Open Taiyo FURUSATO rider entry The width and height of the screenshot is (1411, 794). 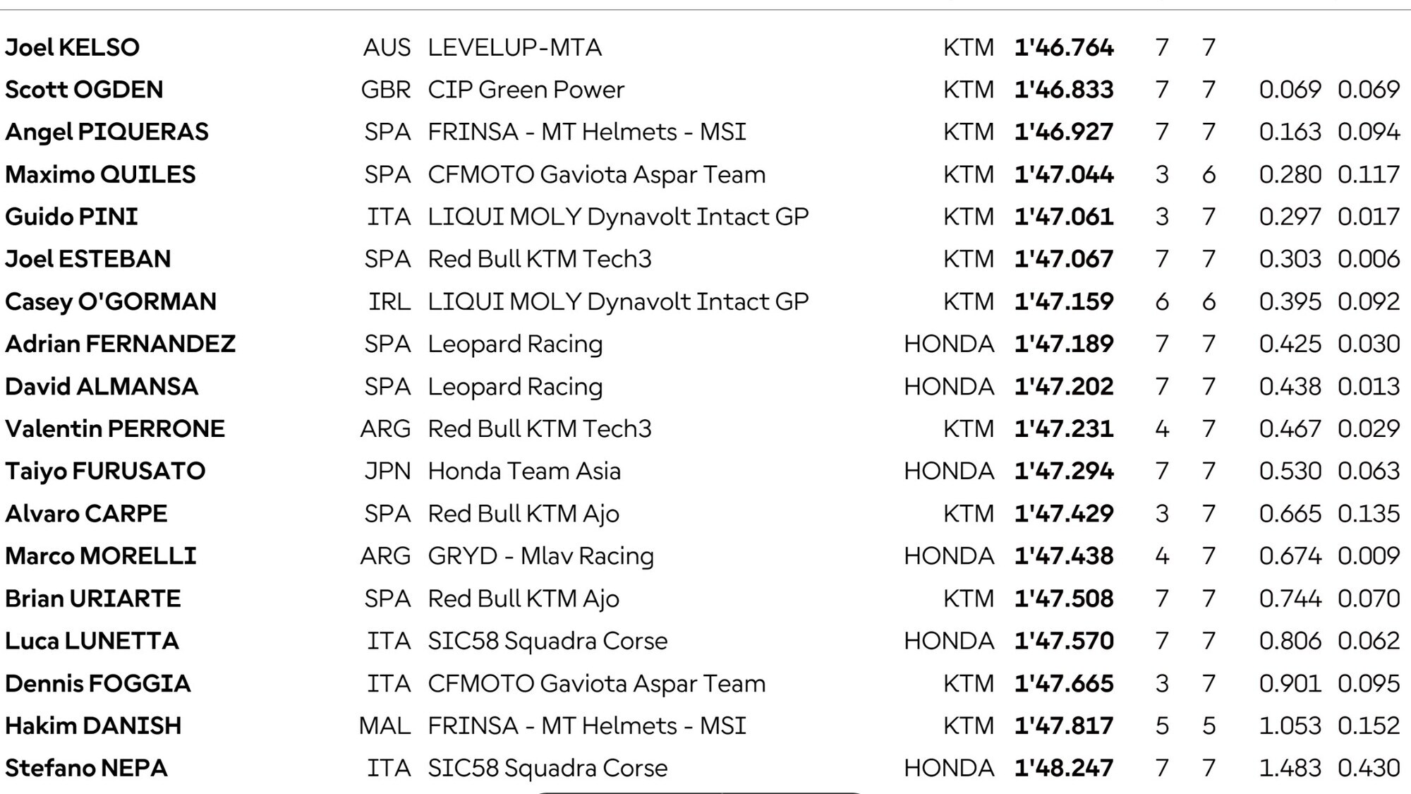pos(105,471)
